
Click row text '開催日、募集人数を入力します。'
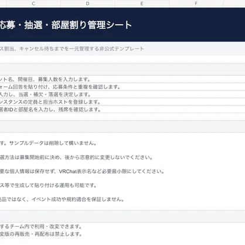tap(54, 79)
